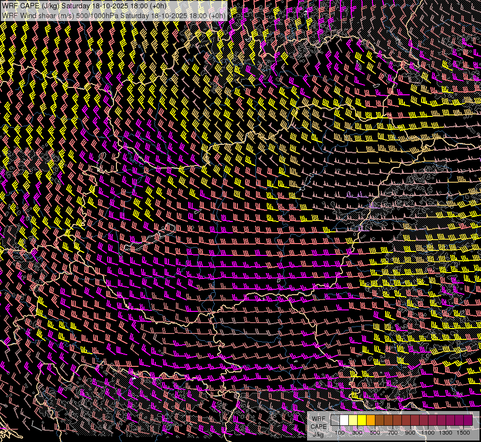Choose the orange CAPE legend swatch

pos(370,420)
